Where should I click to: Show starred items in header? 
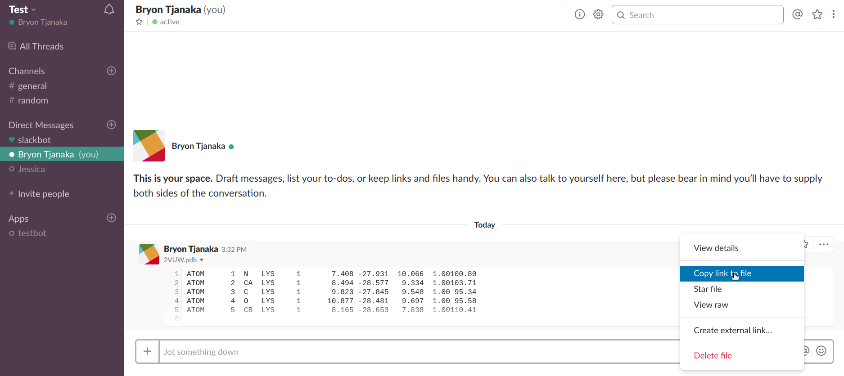pos(817,15)
